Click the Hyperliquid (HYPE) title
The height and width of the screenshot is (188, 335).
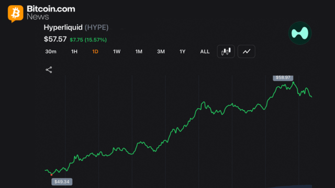(76, 28)
